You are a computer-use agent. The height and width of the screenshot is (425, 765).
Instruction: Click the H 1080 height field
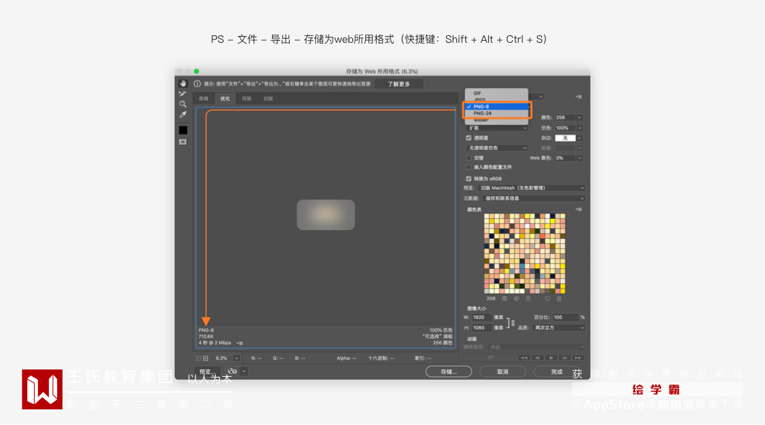[x=481, y=328]
